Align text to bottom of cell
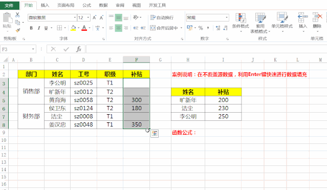327x190 pixels. 126,18
